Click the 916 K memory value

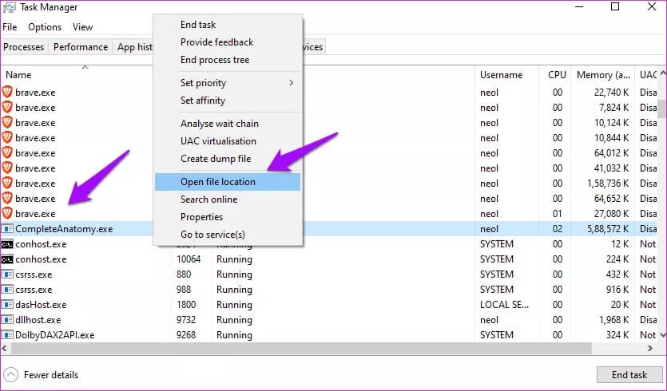(617, 290)
